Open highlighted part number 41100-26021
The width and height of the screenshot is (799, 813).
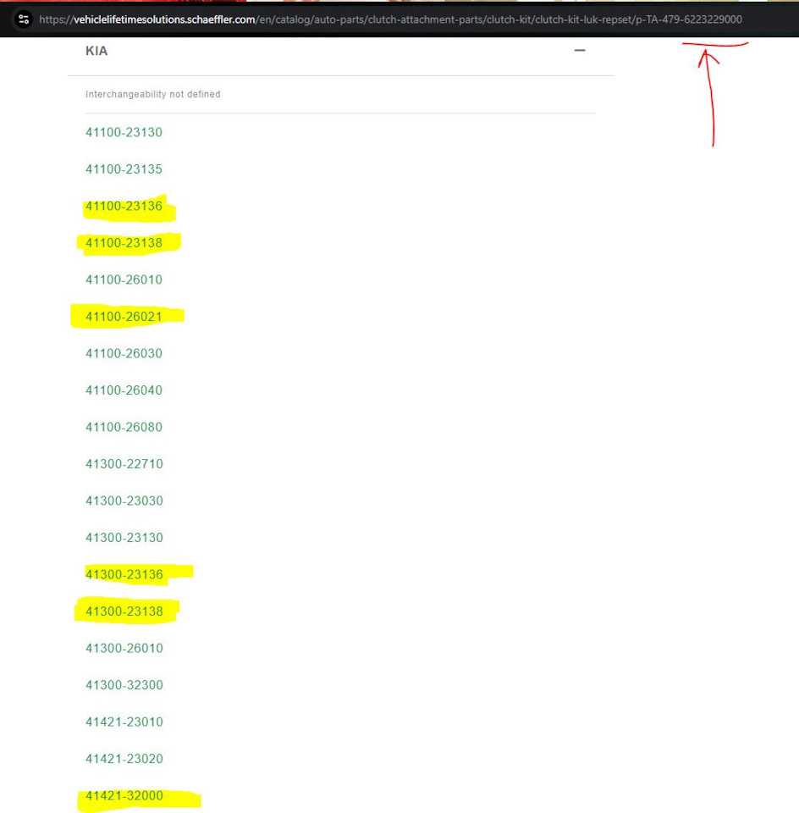pyautogui.click(x=124, y=316)
